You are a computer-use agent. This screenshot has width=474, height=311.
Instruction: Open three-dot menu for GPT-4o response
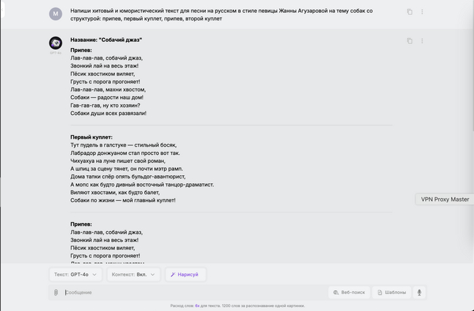422,41
